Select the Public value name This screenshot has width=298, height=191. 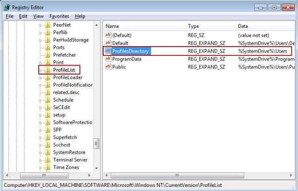(x=119, y=67)
